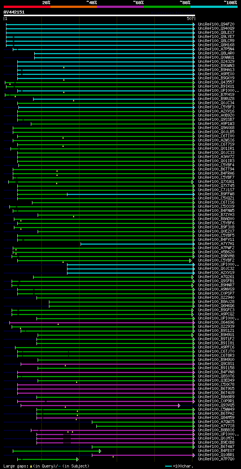
Task: Open hit UniRef100_C7J1S7
Action: click(x=216, y=190)
